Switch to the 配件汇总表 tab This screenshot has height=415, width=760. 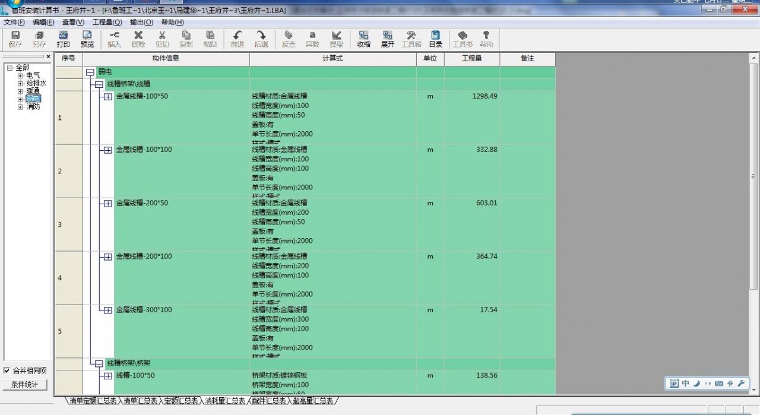[x=267, y=401]
